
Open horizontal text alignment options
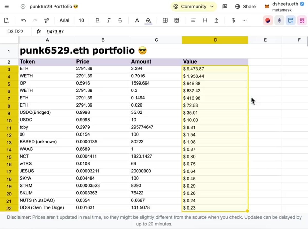(x=194, y=20)
